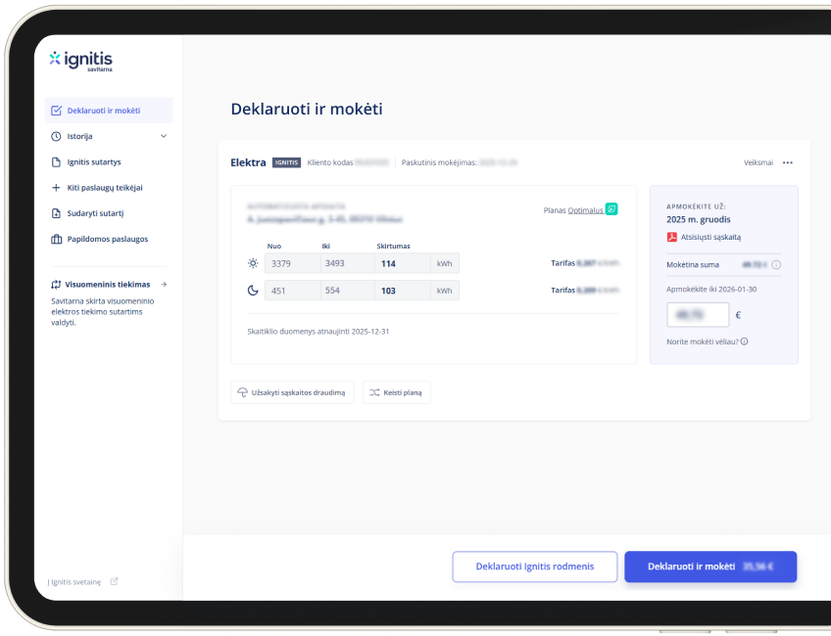
Task: Click the Ignitis savitarna logo
Action: (x=80, y=61)
